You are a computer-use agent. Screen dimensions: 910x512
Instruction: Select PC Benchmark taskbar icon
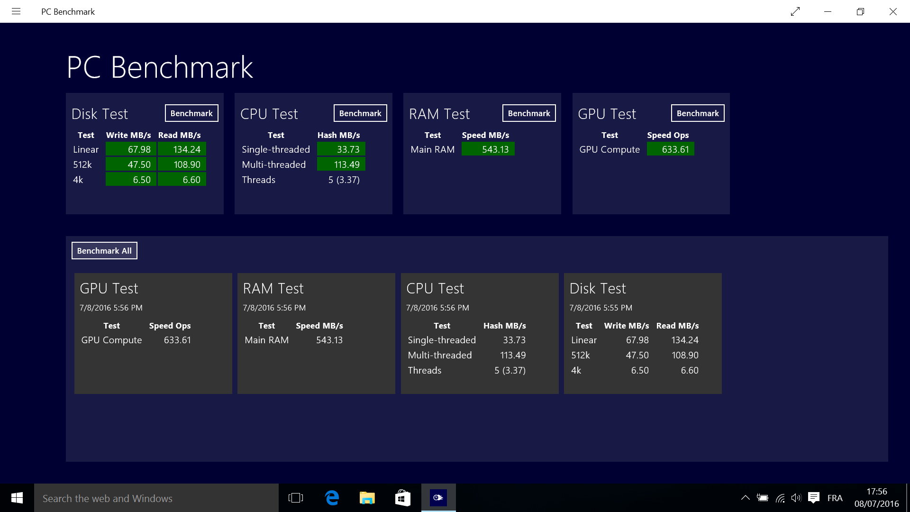point(438,498)
